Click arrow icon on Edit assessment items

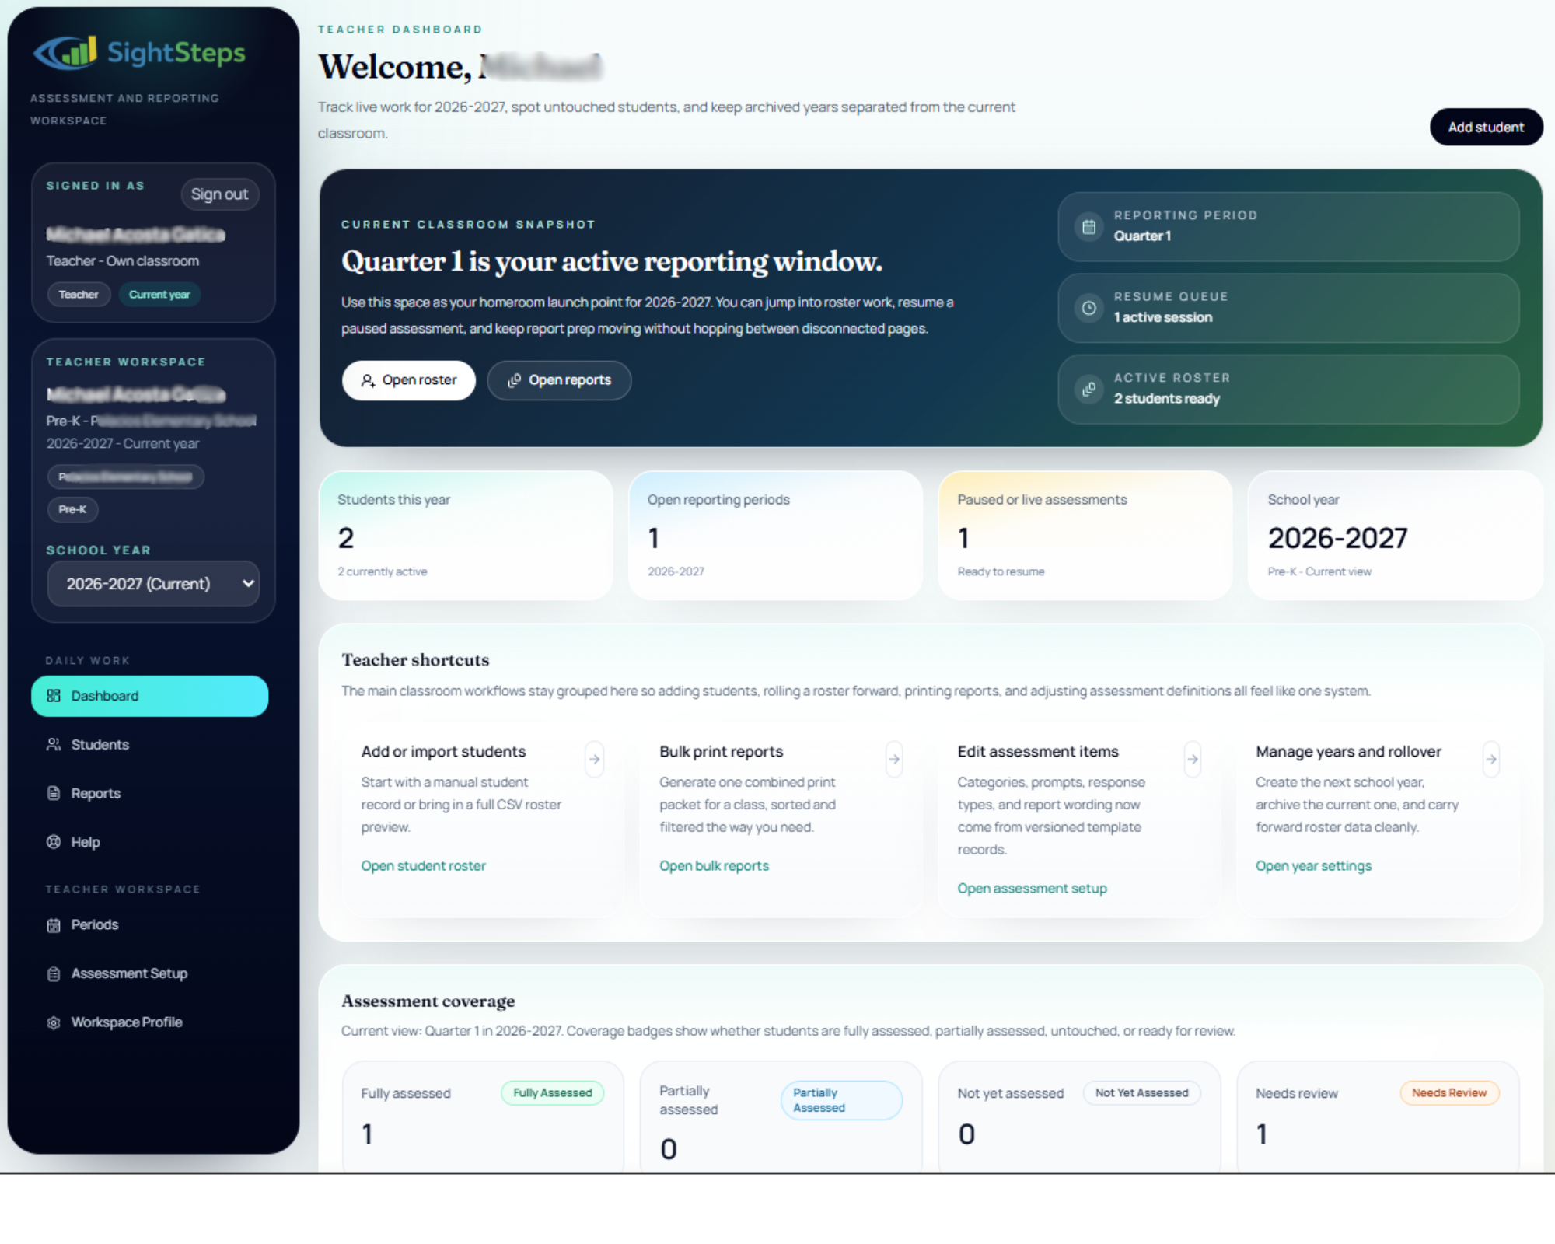[x=1193, y=759]
